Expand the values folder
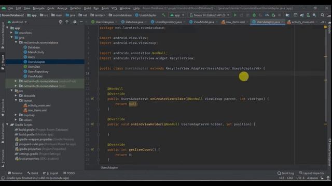The image size is (332, 186). coord(16,120)
